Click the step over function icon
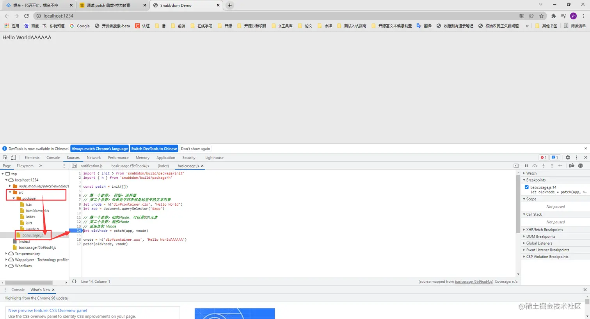Screen dimensions: 590x319 (x=535, y=166)
